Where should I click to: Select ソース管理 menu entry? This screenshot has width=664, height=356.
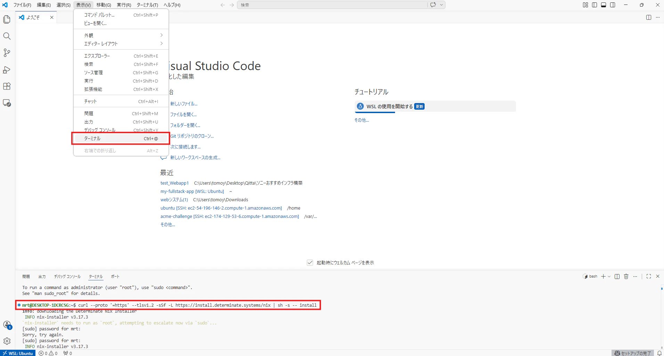[121, 73]
